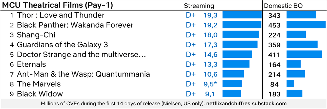The height and width of the screenshot is (109, 327).
Task: Click the domestic BO bar for The Marvels
Action: (290, 84)
